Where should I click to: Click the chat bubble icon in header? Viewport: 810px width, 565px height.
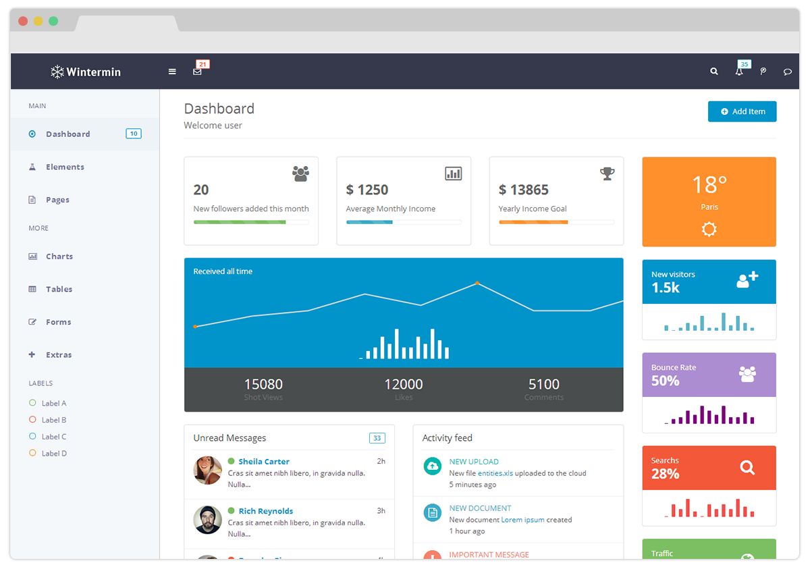click(x=787, y=72)
